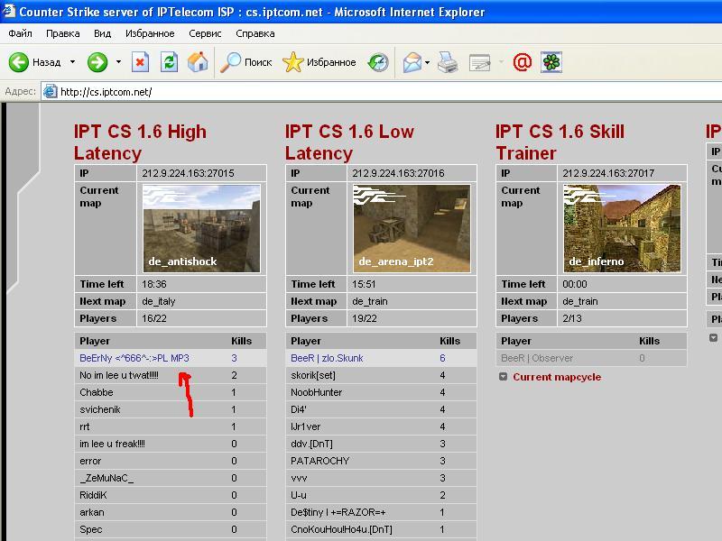Open the Сервис menu
The image size is (722, 541).
pyautogui.click(x=205, y=33)
